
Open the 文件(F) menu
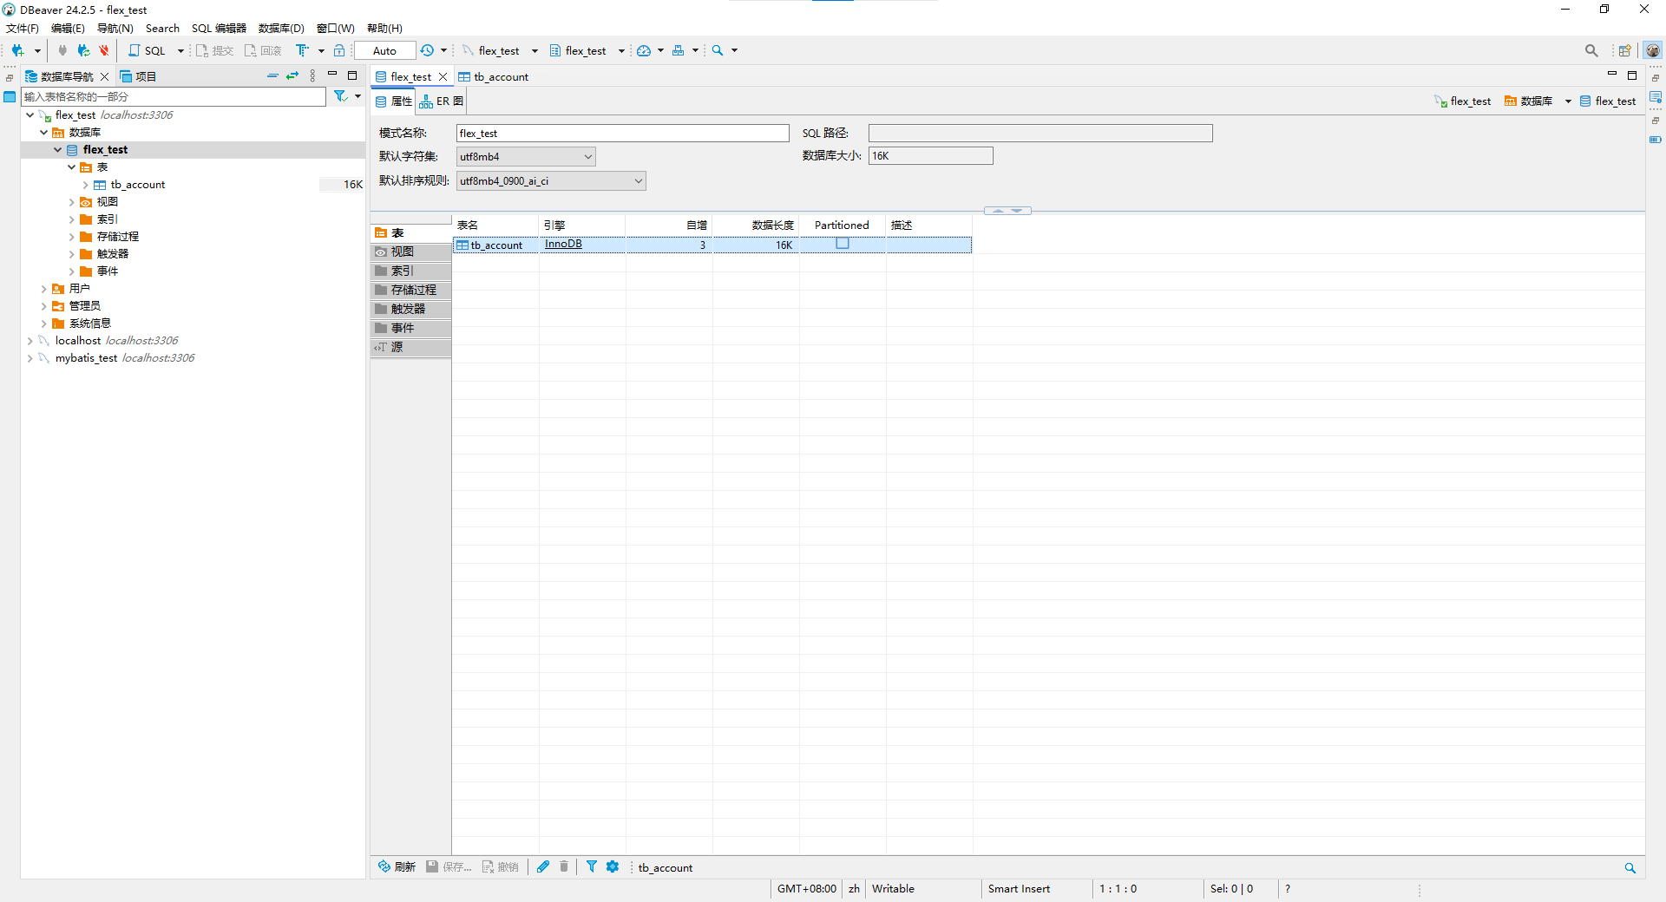tap(23, 28)
